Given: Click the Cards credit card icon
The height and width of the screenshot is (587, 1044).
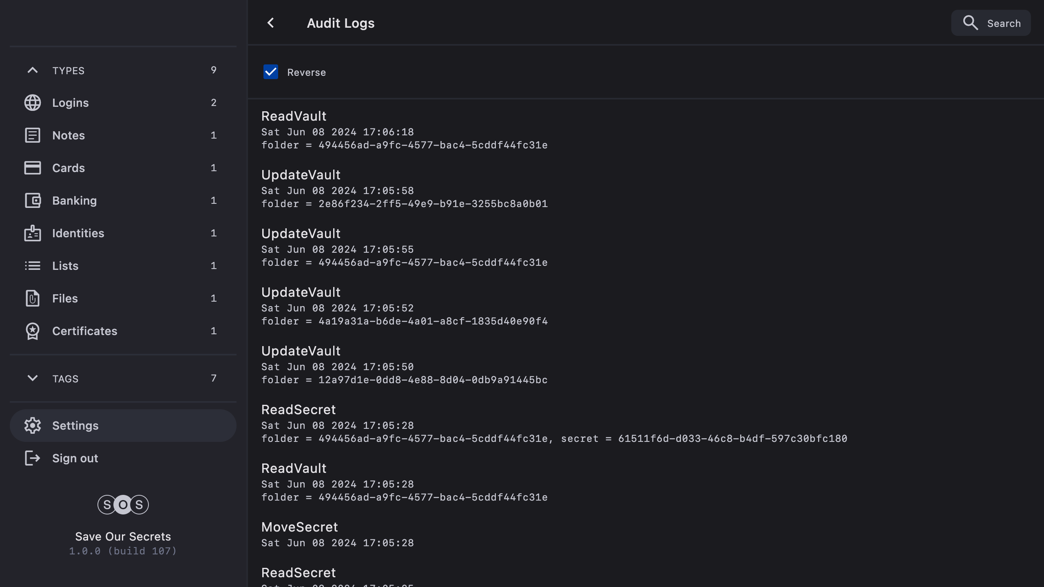Looking at the screenshot, I should (x=33, y=168).
